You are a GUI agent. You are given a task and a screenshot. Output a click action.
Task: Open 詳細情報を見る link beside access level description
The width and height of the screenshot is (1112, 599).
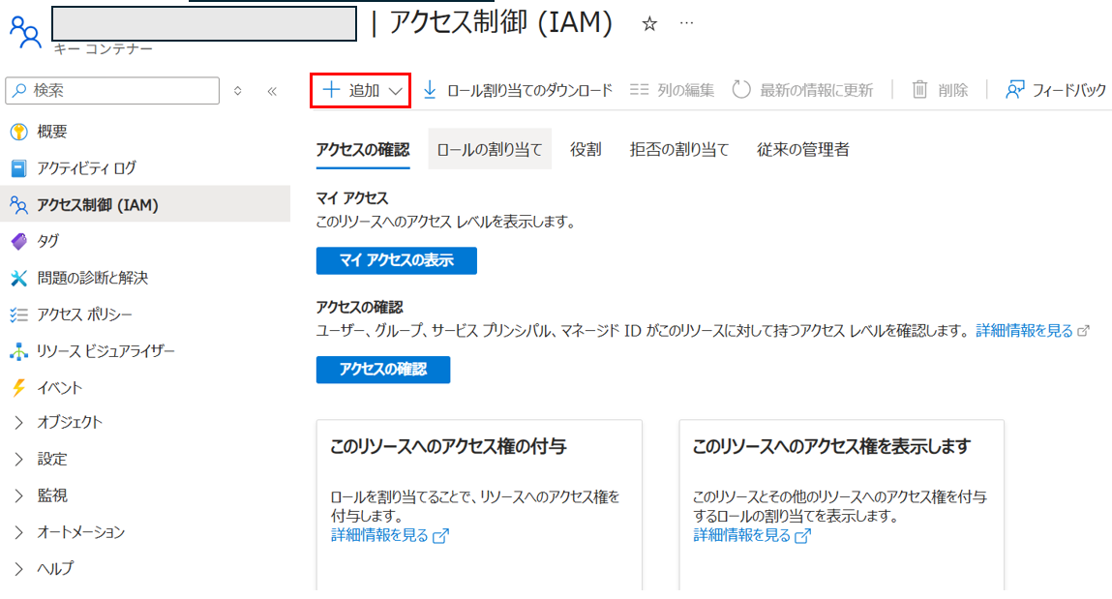(x=1024, y=331)
